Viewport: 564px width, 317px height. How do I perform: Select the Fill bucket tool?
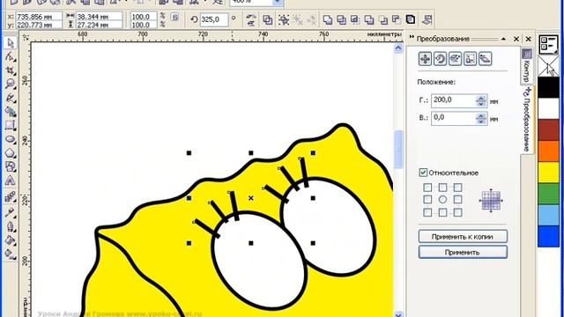[x=10, y=240]
